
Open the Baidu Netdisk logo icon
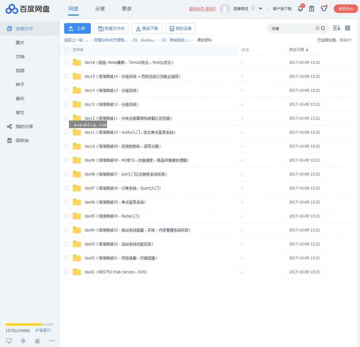point(10,9)
